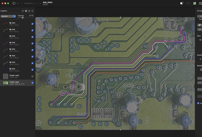Click the zoom slider knob in the toolbar
The width and height of the screenshot is (202, 137).
32,3
